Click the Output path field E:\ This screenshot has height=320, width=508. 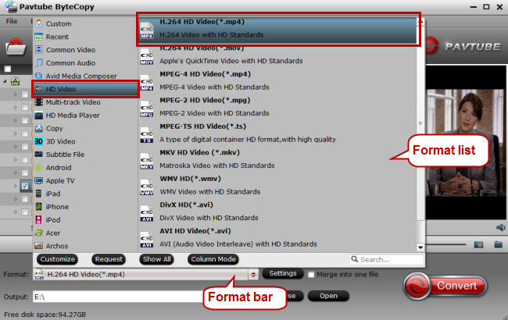pyautogui.click(x=118, y=297)
